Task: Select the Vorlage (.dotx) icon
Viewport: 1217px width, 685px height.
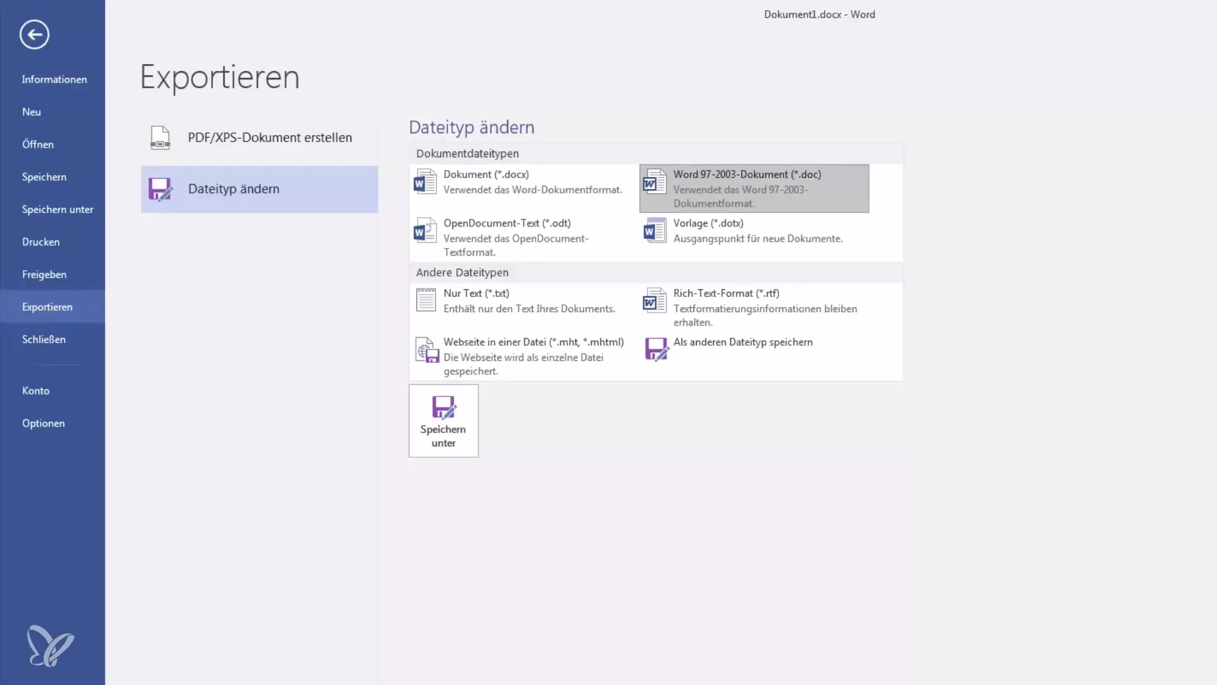Action: tap(655, 230)
